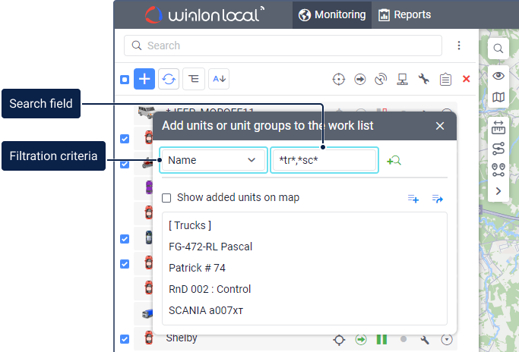Click the main Search input field

tap(283, 46)
